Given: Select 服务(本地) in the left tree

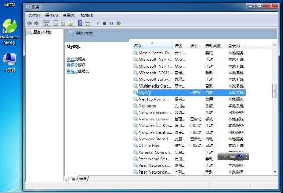Looking at the screenshot, I should point(42,32).
